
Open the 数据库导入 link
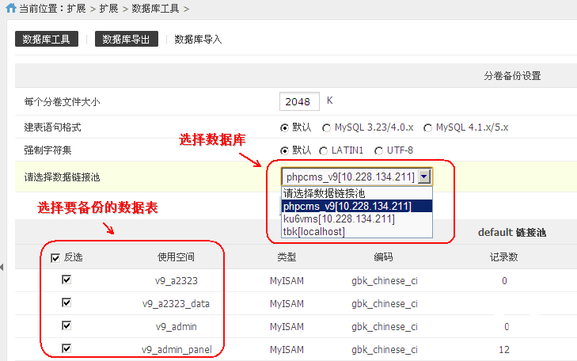[x=198, y=39]
